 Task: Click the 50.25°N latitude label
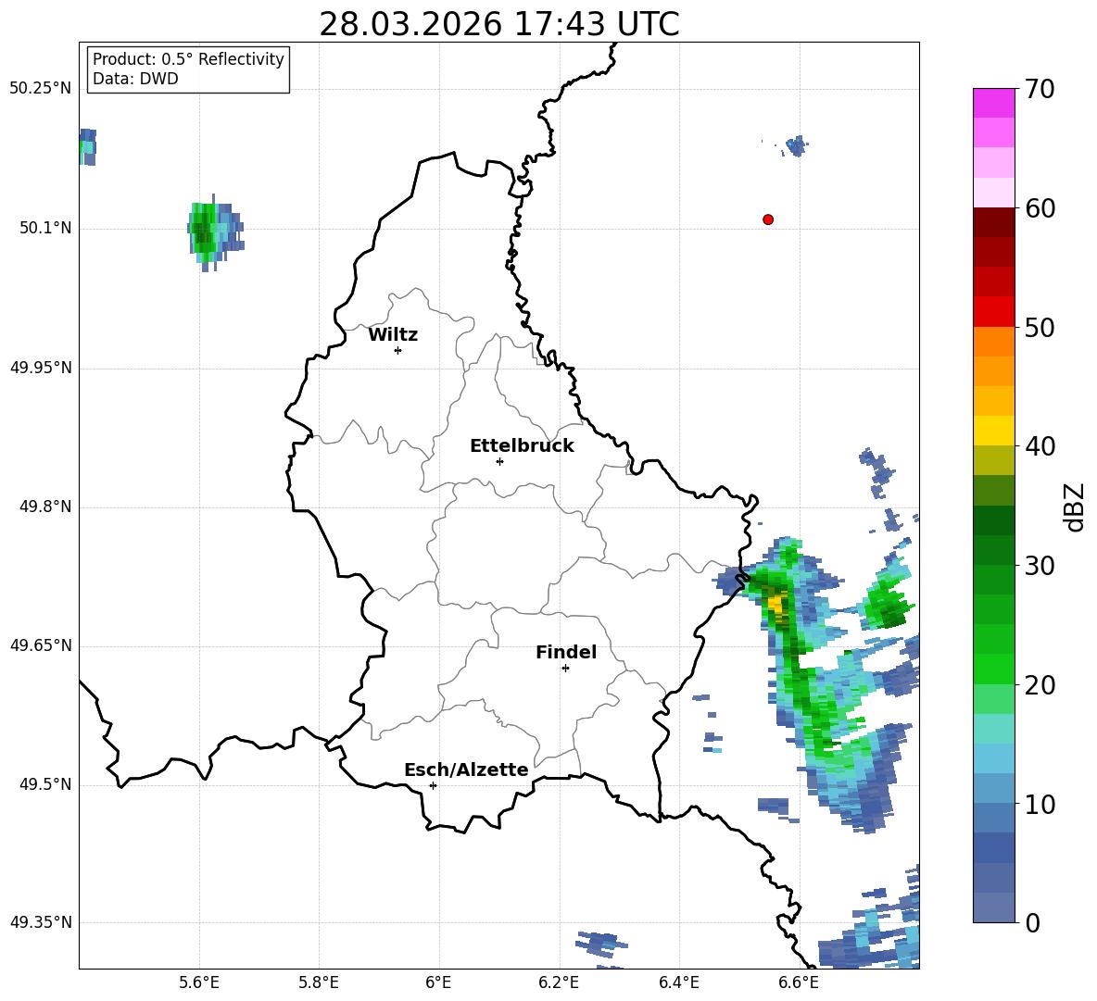coord(41,89)
